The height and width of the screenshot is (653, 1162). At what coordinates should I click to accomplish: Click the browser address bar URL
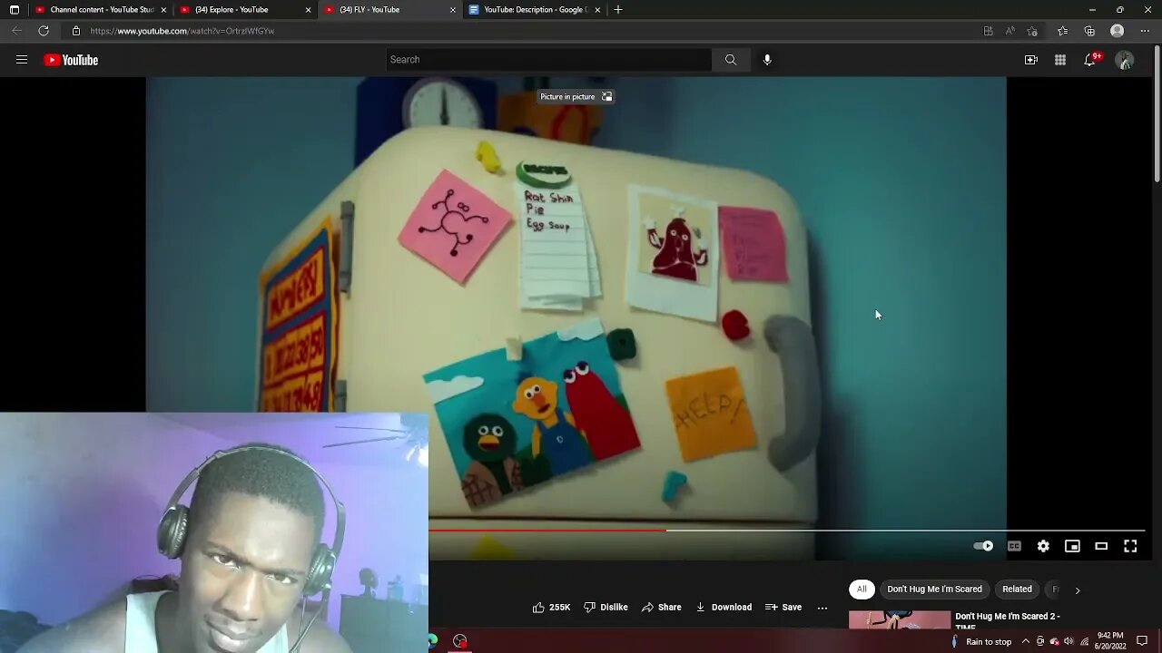tap(182, 31)
